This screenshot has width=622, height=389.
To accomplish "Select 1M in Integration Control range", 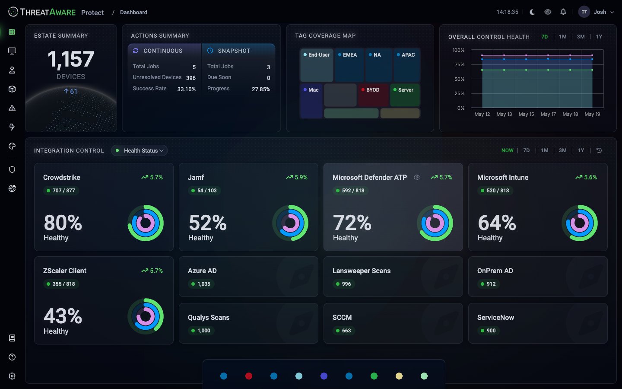I will point(545,150).
